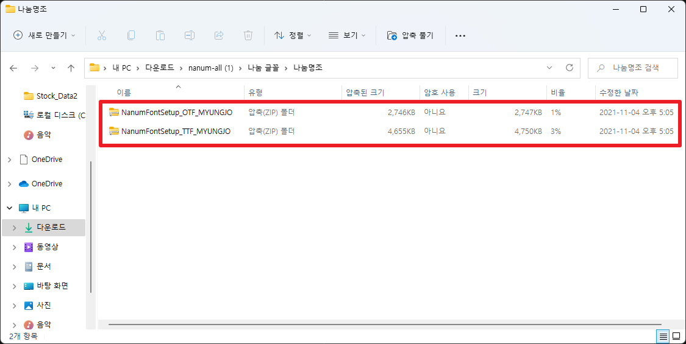
Task: Select 내 PC in the sidebar
Action: [x=35, y=208]
